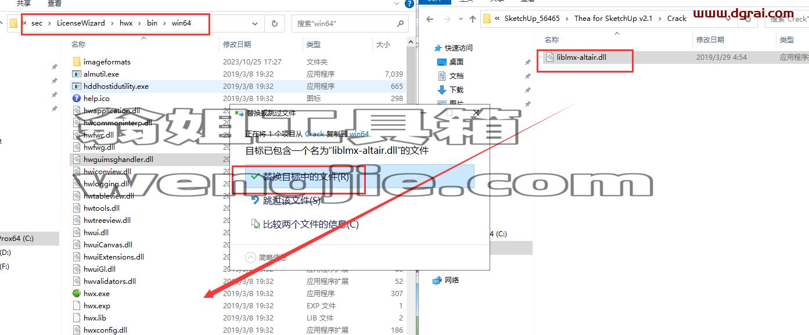Select hwuiExtensions.dll file icon

pos(77,257)
